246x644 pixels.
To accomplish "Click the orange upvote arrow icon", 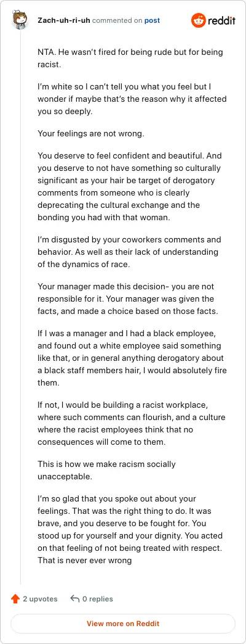I will [15, 599].
